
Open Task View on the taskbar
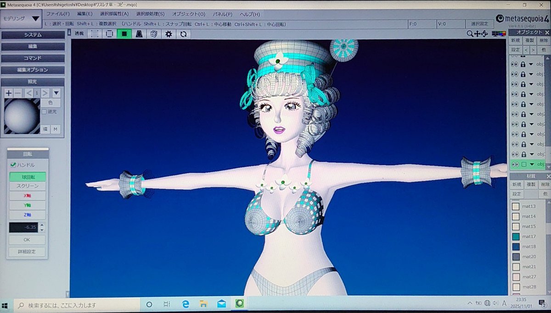click(167, 304)
